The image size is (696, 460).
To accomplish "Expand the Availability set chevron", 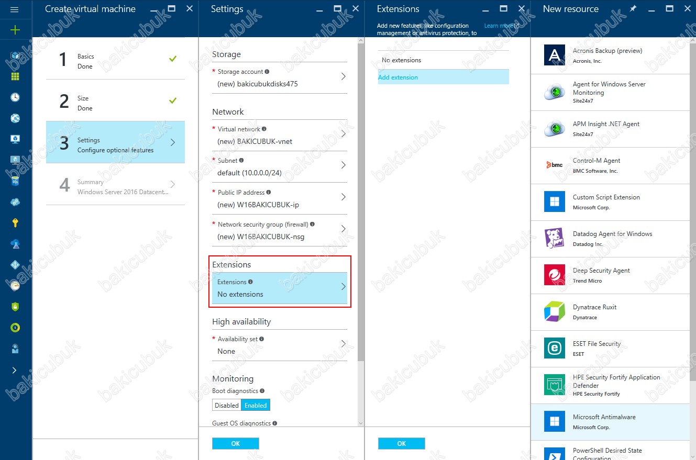I will [344, 344].
